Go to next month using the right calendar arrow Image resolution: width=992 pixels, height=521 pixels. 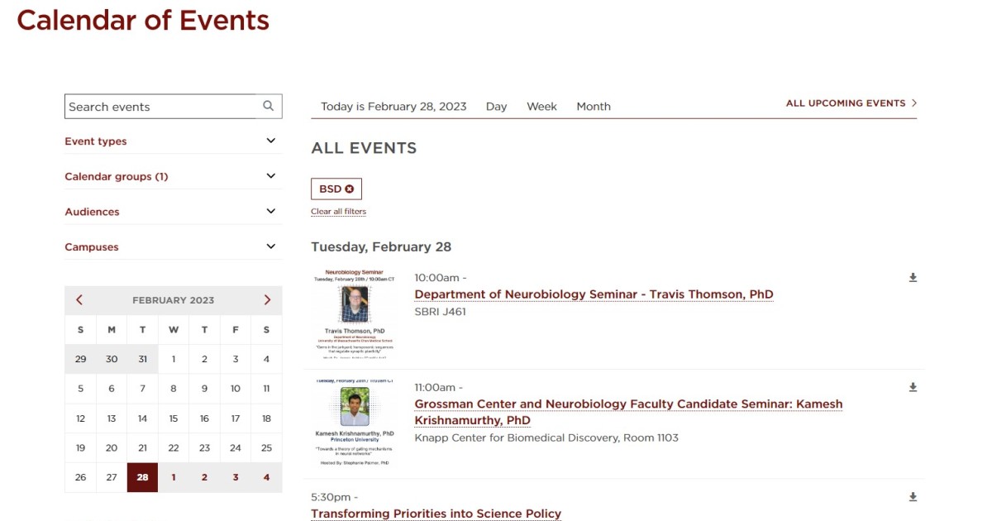click(266, 300)
